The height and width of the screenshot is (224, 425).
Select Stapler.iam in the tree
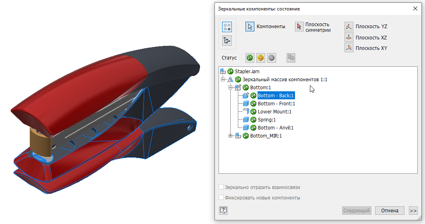pos(247,72)
